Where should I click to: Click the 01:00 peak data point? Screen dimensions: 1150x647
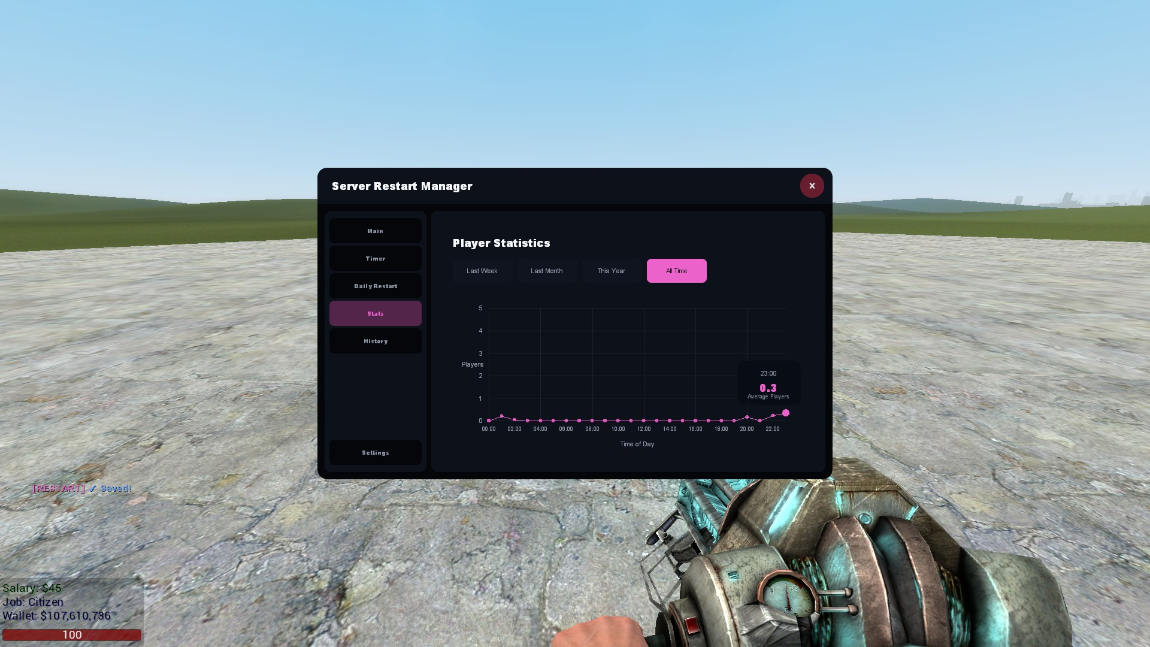point(502,416)
